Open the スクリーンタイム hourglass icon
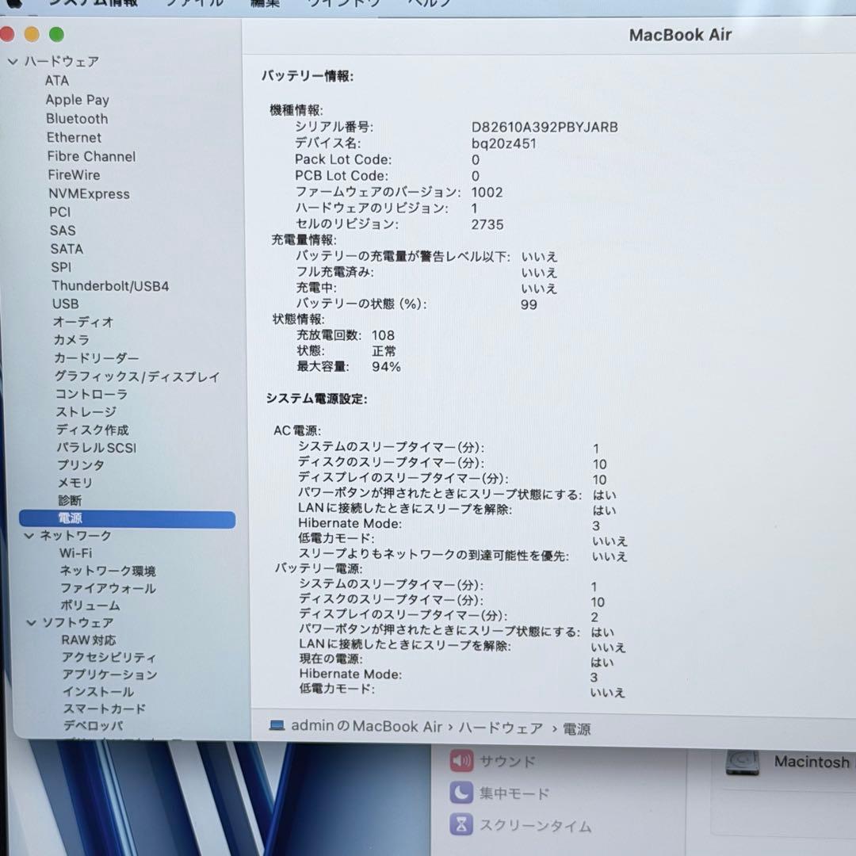856x856 pixels. pyautogui.click(x=461, y=825)
